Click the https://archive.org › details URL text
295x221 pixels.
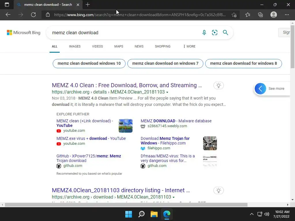108,92
